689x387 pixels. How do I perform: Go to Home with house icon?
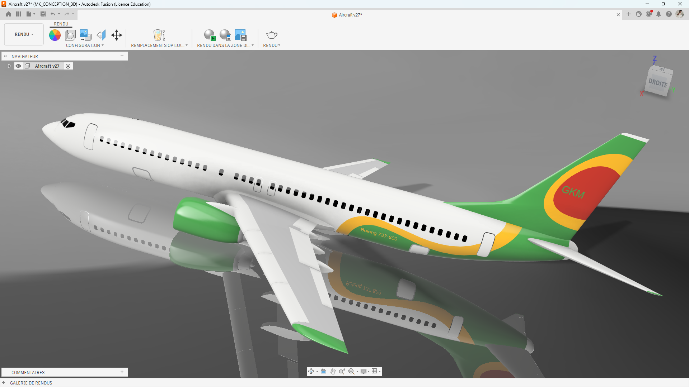click(x=9, y=14)
